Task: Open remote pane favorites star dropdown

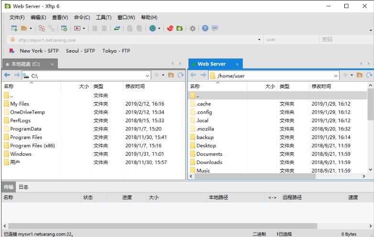Action: coord(352,75)
